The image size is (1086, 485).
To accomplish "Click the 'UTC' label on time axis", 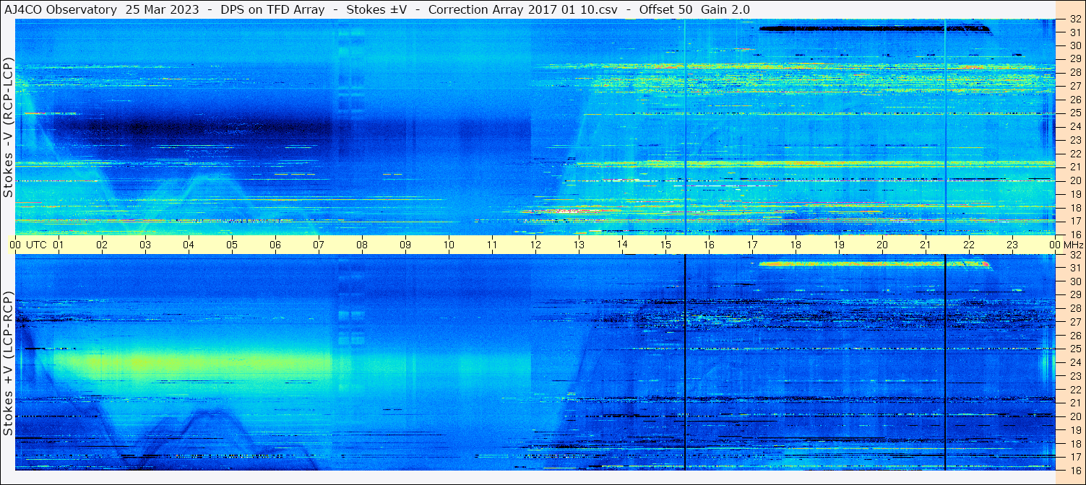I will 36,245.
